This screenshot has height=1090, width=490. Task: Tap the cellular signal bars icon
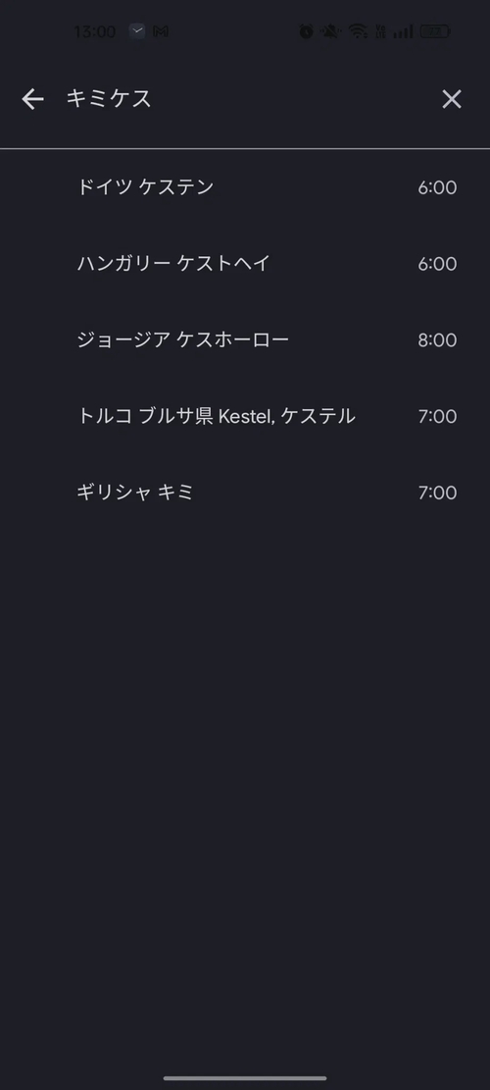pos(403,31)
